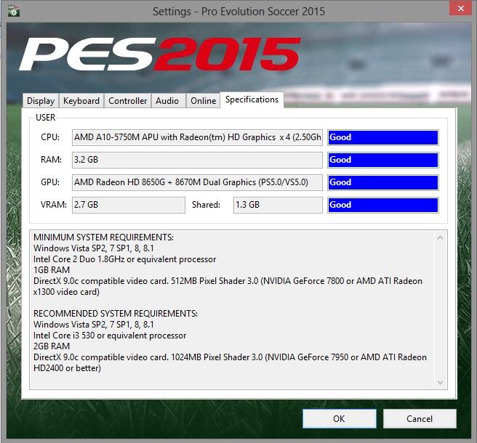Click the settings gear icon in title bar

click(14, 11)
